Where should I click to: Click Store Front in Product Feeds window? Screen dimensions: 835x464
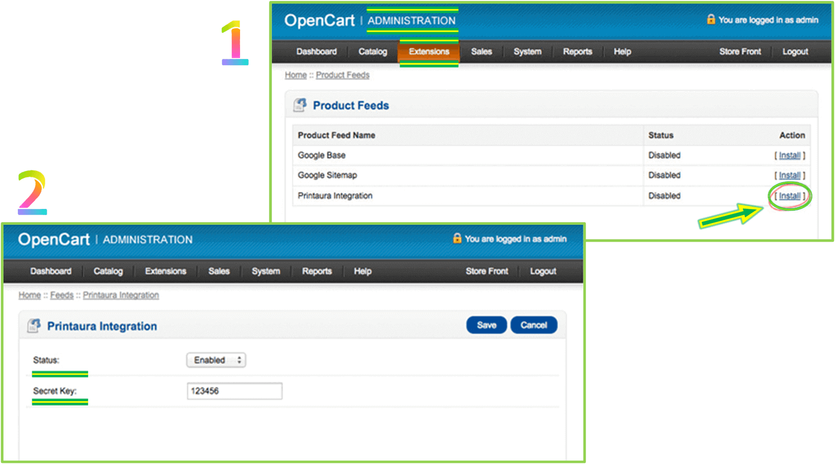click(x=740, y=51)
